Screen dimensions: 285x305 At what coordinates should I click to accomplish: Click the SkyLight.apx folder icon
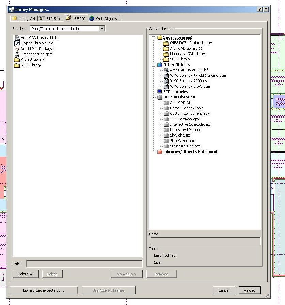click(166, 135)
